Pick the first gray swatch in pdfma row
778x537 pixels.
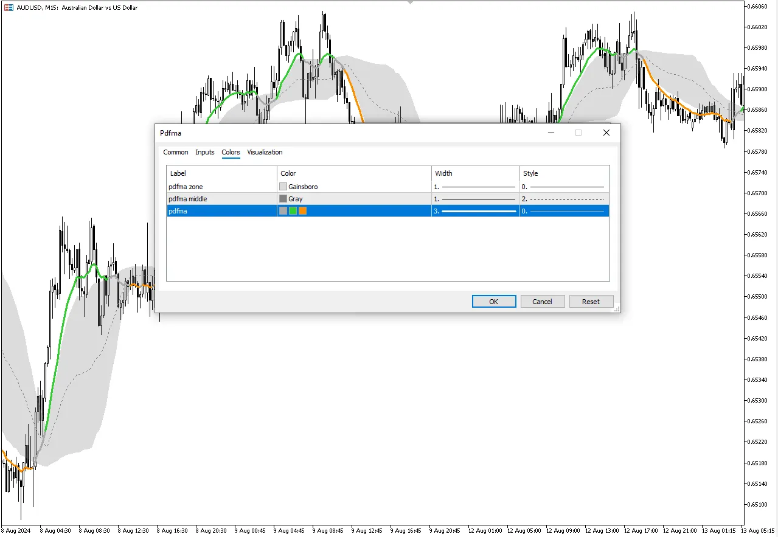[283, 211]
